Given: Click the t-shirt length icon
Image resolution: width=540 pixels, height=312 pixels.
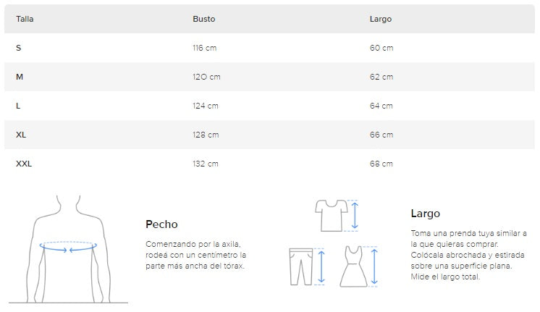Looking at the screenshot, I should (330, 215).
